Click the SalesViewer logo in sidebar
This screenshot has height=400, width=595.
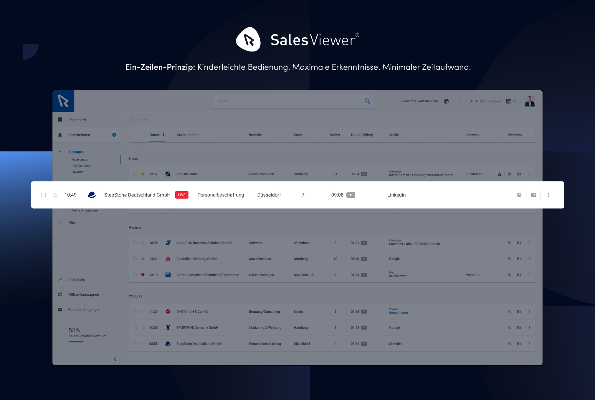click(63, 101)
